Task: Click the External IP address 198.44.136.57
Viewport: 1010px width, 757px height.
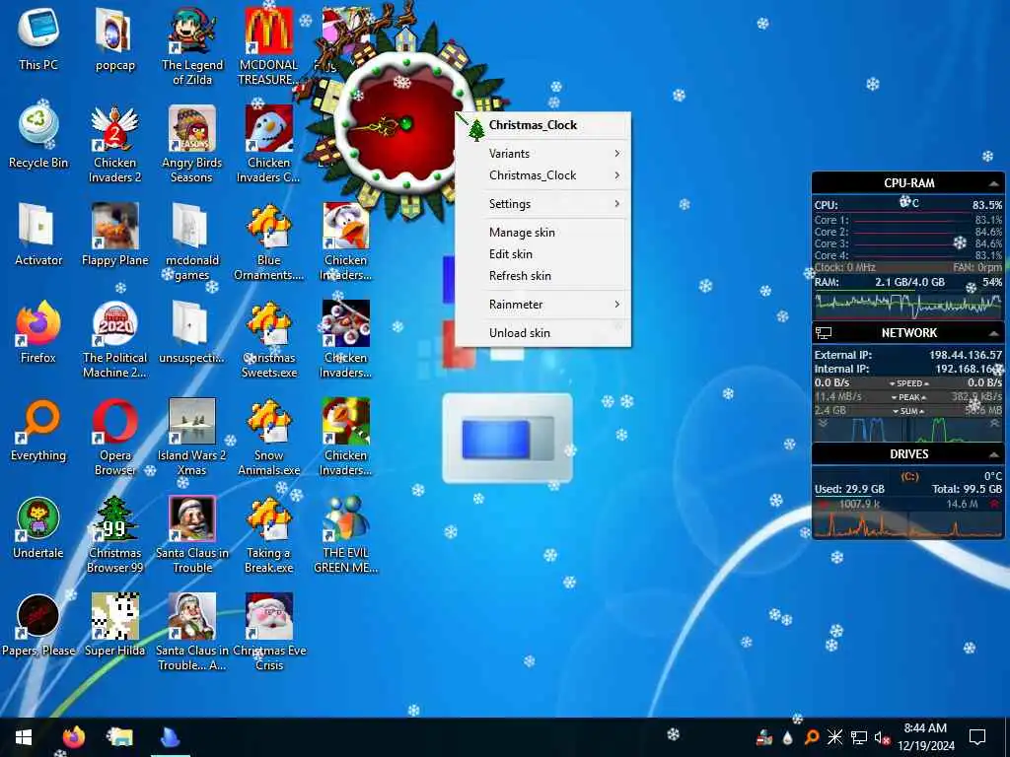Action: point(965,355)
